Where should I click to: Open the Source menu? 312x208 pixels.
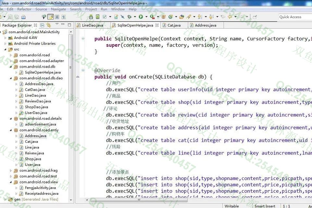(x=41, y=9)
